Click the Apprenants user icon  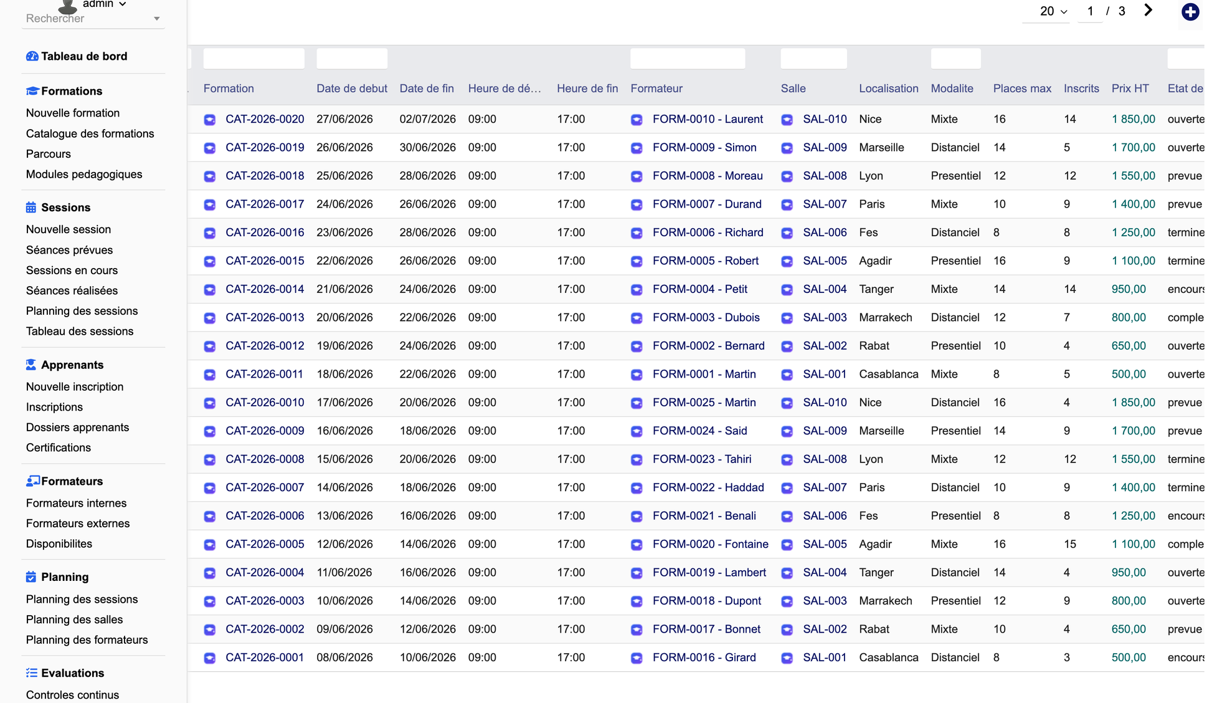click(31, 365)
